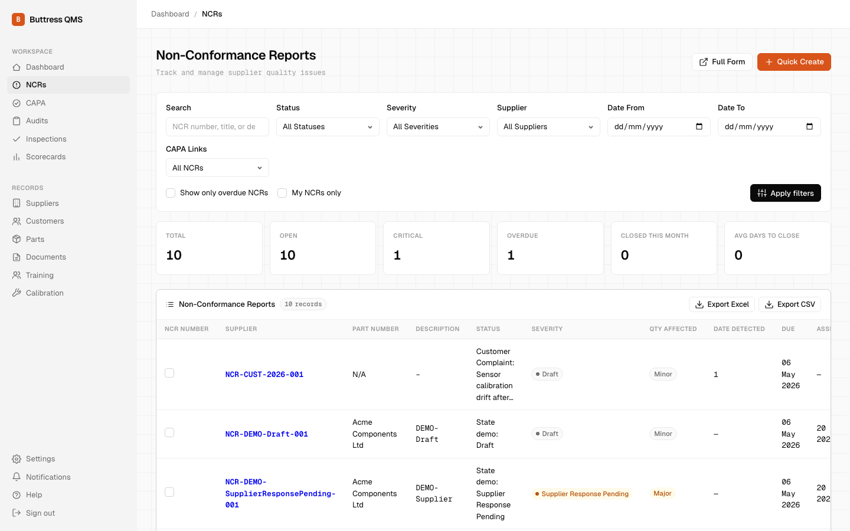Select row checkbox for NCR-CUST-2026-001
850x531 pixels.
169,373
